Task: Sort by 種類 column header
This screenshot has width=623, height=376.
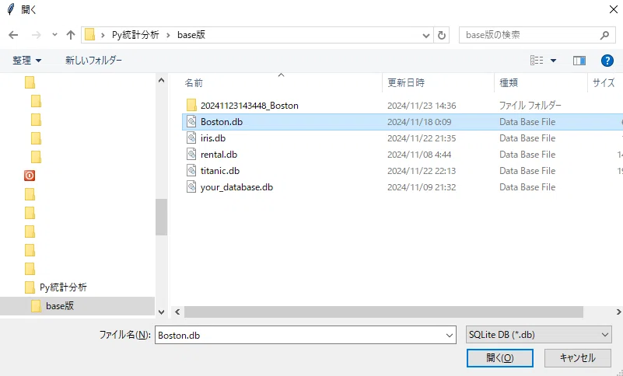Action: tap(509, 82)
